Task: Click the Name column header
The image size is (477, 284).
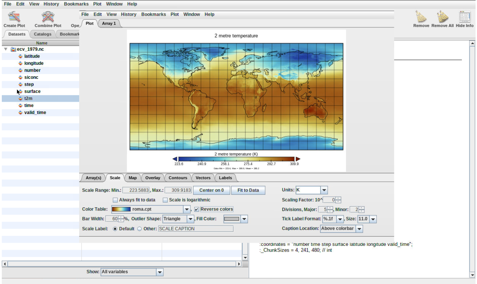Action: tap(42, 43)
